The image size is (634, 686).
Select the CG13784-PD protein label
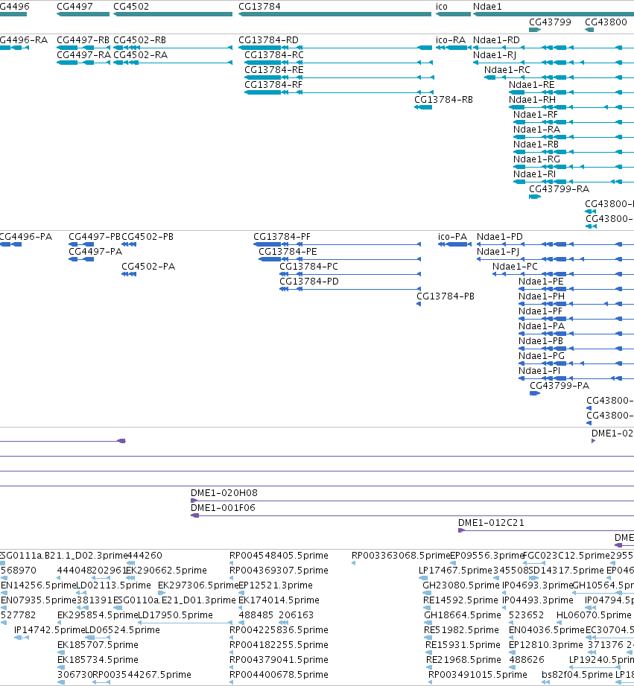[309, 282]
